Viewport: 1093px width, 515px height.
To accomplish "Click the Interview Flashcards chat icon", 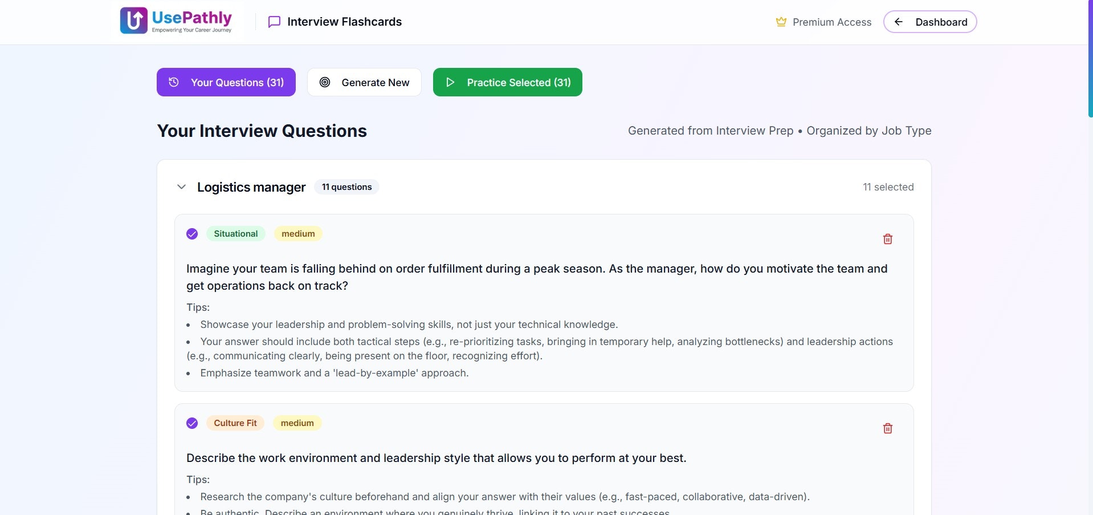I will [x=274, y=22].
